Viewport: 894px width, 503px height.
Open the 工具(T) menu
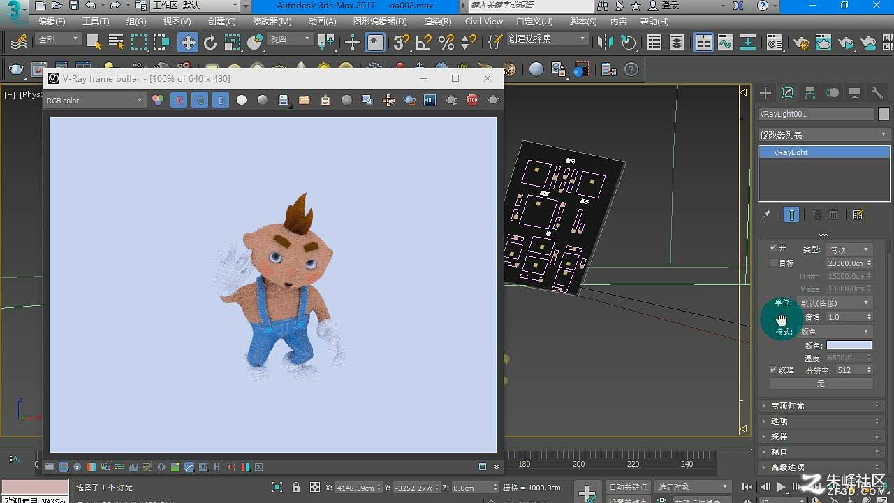(x=96, y=22)
